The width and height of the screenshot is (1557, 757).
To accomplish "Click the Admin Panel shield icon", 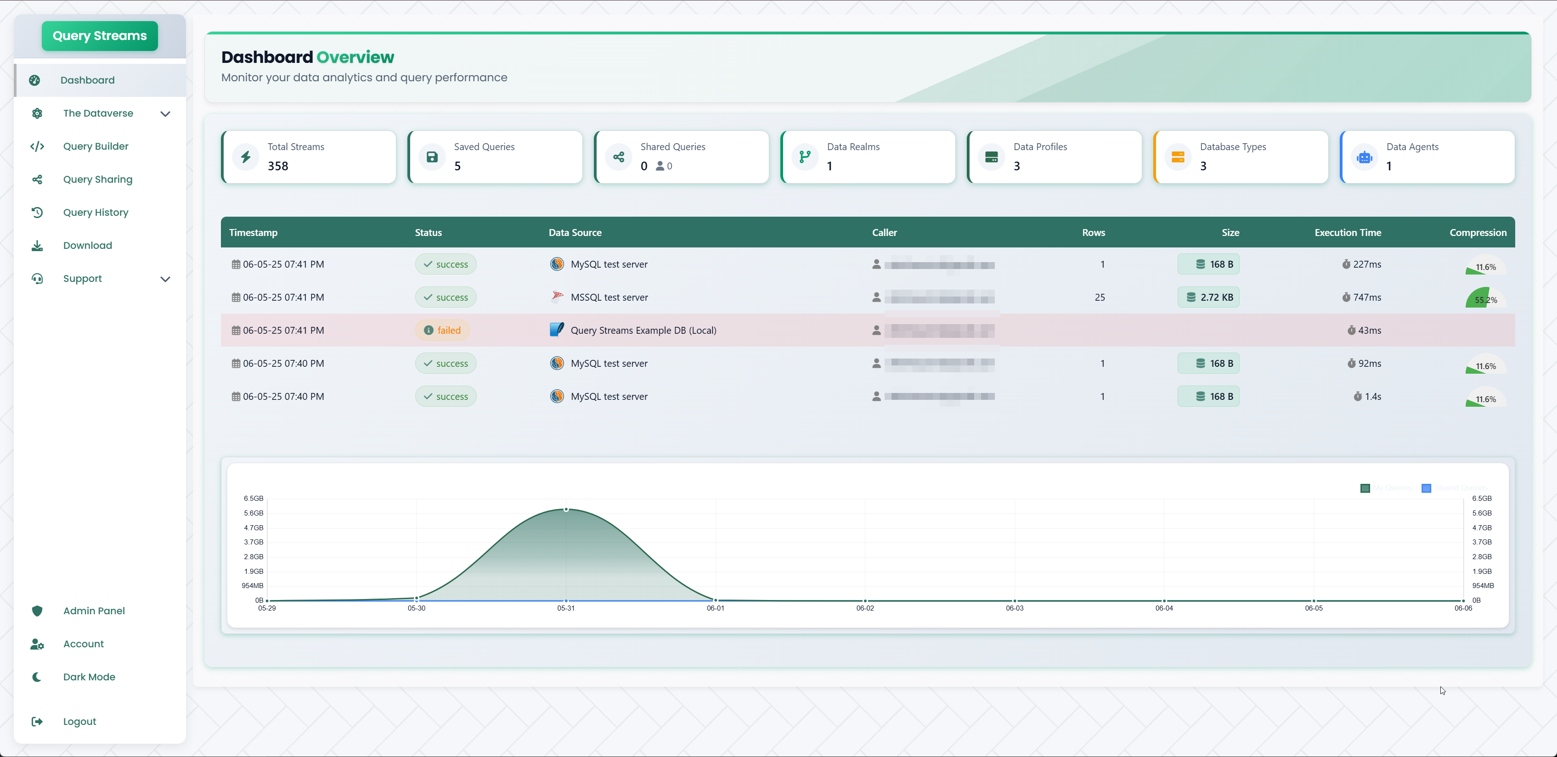I will [37, 611].
